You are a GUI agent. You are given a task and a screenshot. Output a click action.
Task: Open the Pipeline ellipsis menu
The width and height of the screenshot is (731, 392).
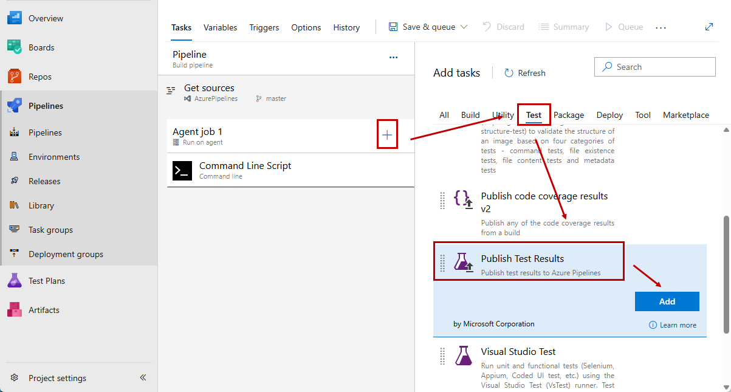tap(393, 58)
